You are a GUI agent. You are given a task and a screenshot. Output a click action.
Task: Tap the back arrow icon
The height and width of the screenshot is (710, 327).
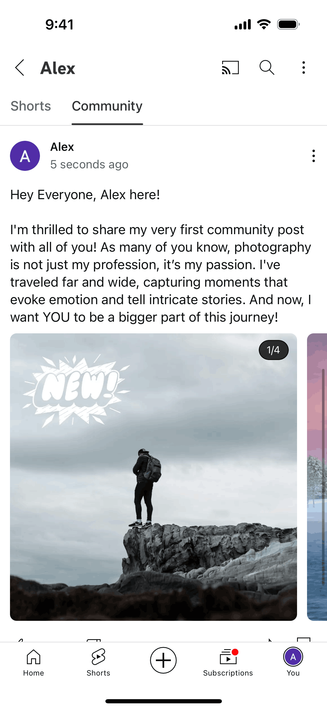tap(20, 67)
